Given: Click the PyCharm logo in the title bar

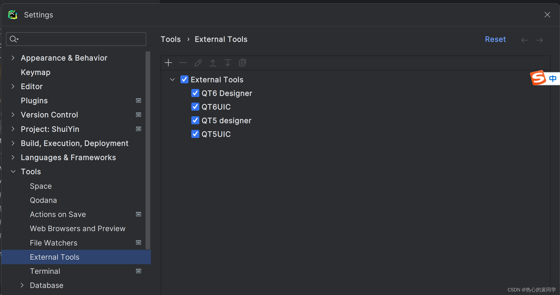Looking at the screenshot, I should pyautogui.click(x=12, y=15).
